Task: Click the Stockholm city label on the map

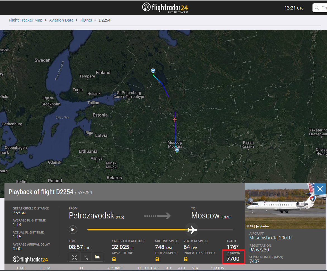Action: 51,104
